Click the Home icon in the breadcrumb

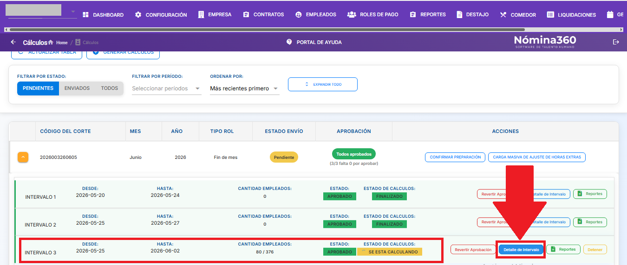click(51, 42)
